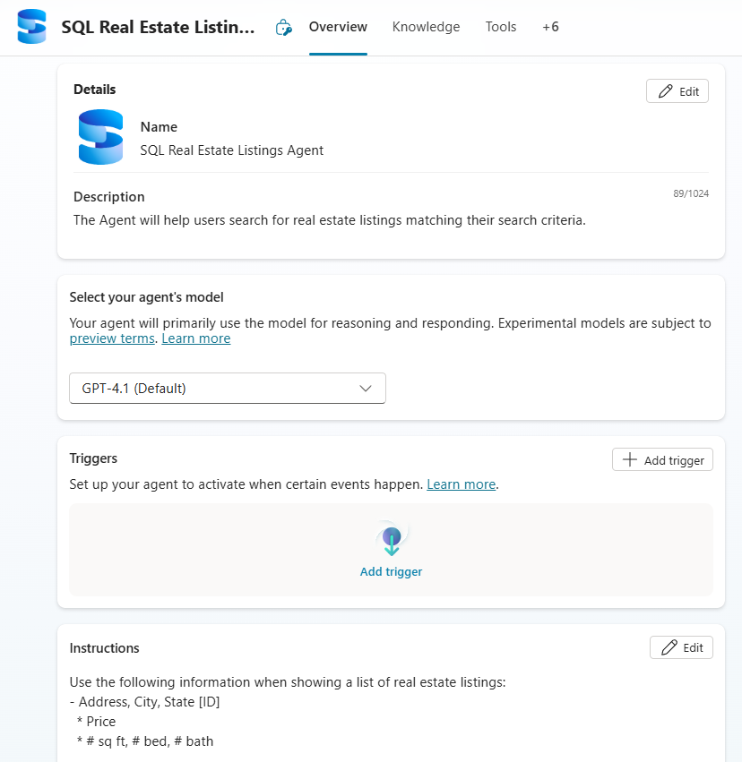Image resolution: width=742 pixels, height=762 pixels.
Task: Expand the +6 overflow tabs menu
Action: coord(550,27)
